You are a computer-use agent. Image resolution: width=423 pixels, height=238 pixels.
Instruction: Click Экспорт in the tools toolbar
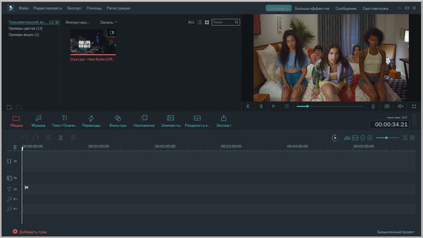click(223, 121)
